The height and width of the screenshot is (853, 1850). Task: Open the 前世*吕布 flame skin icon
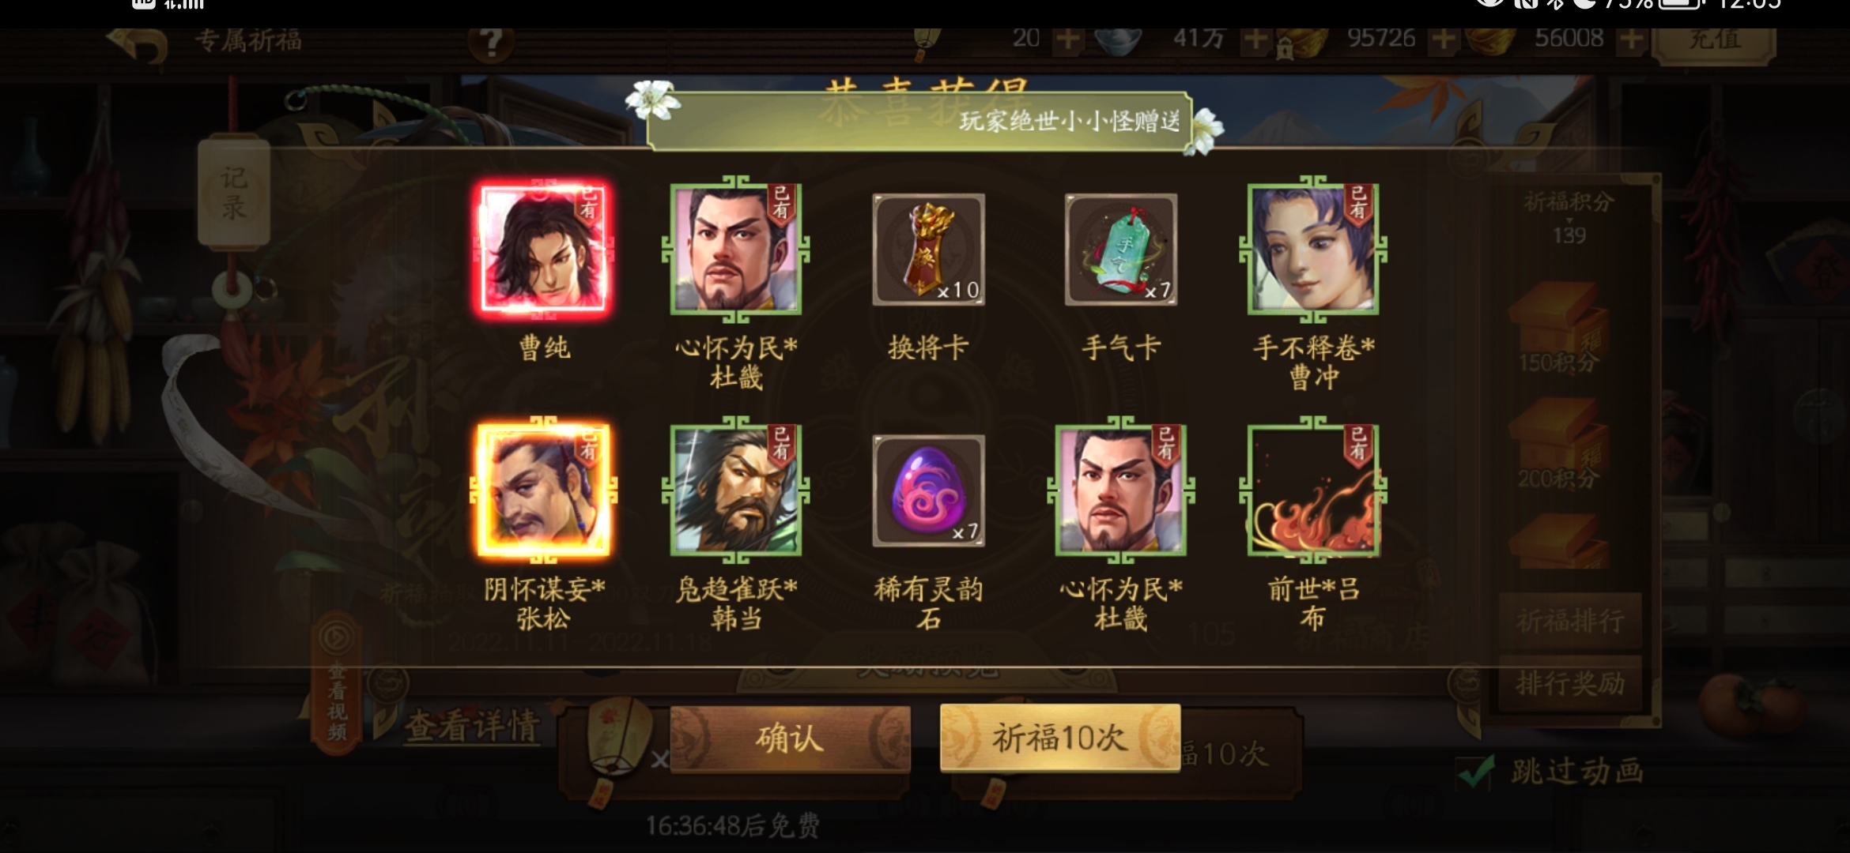[x=1313, y=490]
